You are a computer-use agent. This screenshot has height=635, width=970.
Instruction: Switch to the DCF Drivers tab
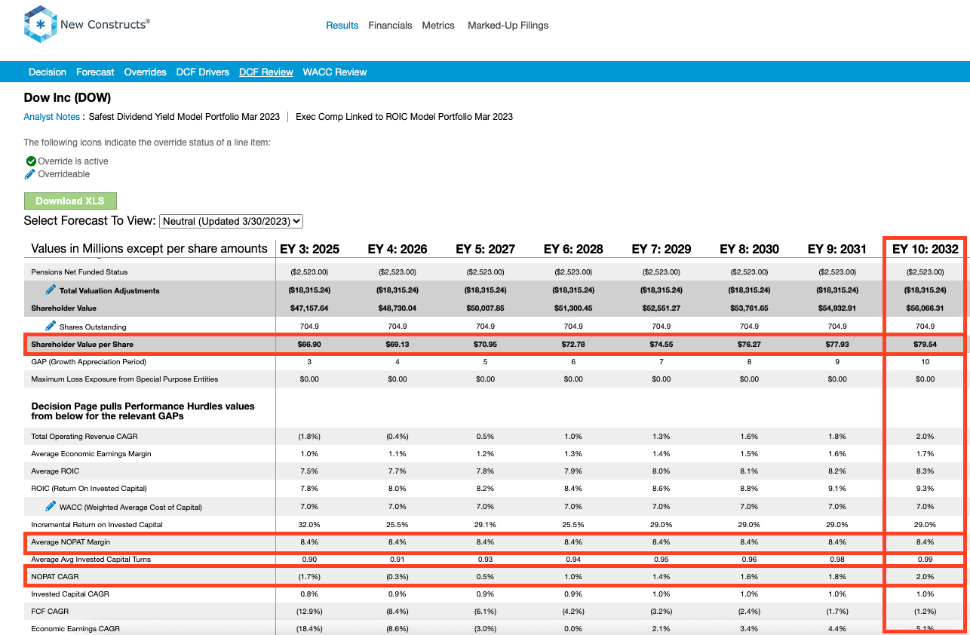click(x=203, y=72)
